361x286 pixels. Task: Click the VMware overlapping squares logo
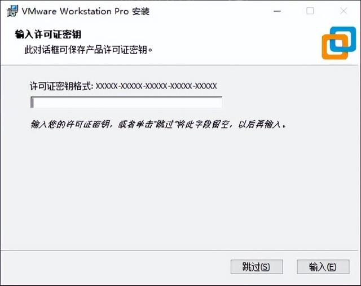coord(339,43)
